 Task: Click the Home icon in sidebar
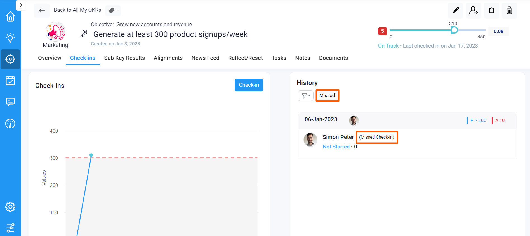point(10,16)
